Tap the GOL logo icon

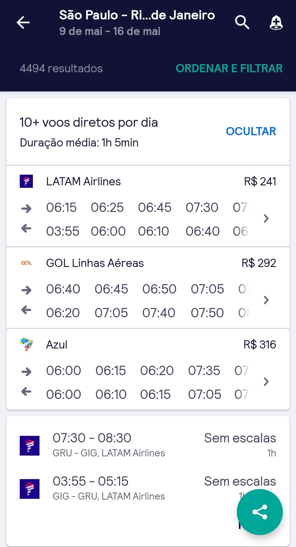coord(26,263)
